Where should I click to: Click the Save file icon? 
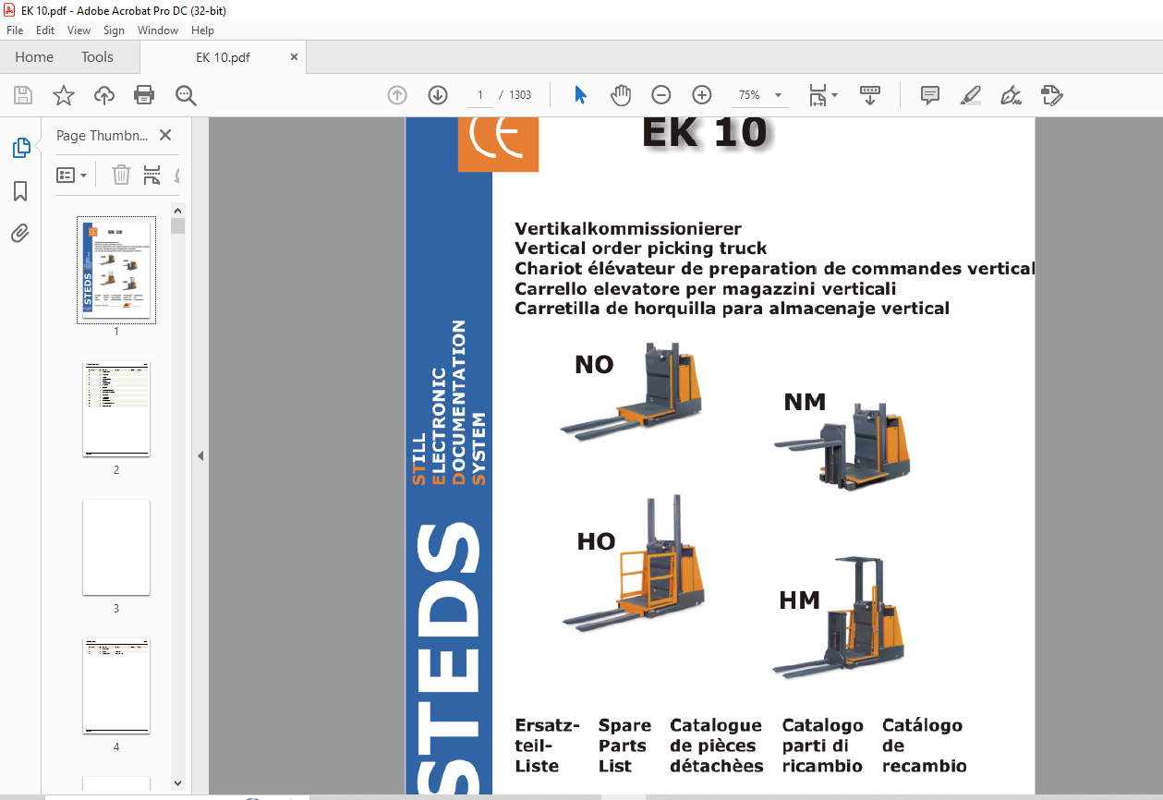23,95
